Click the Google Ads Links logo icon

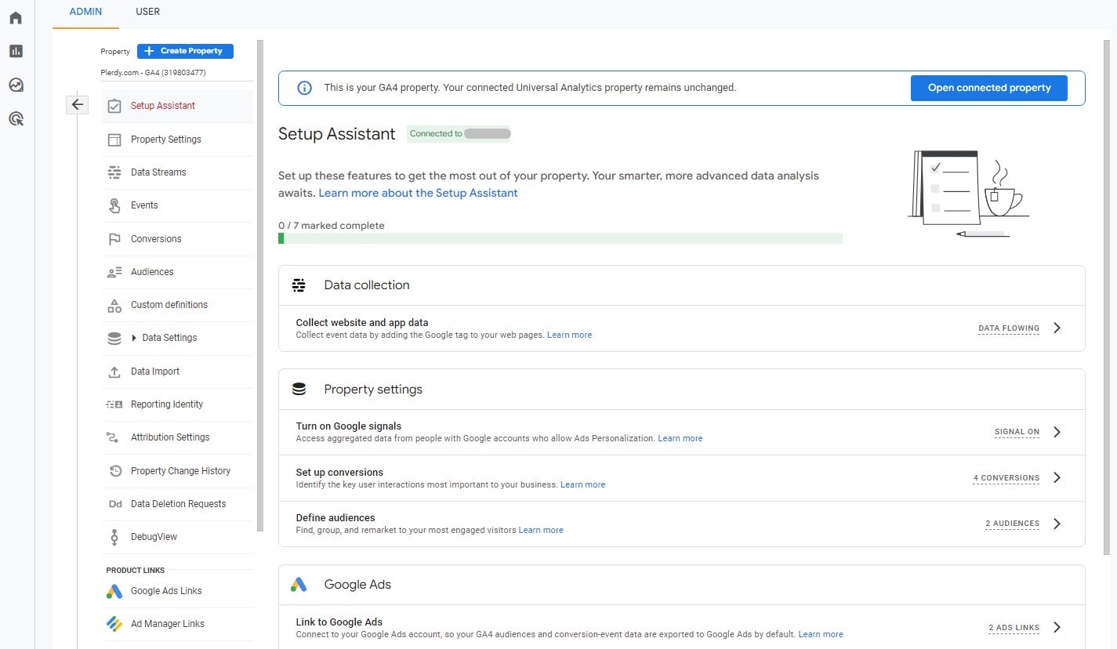click(x=114, y=591)
